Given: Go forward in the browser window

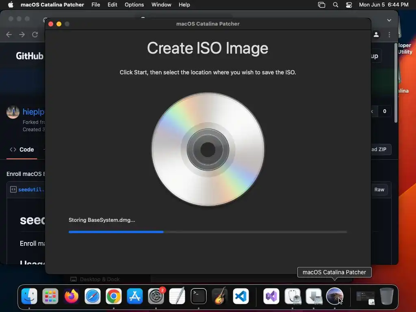Looking at the screenshot, I should coord(22,35).
